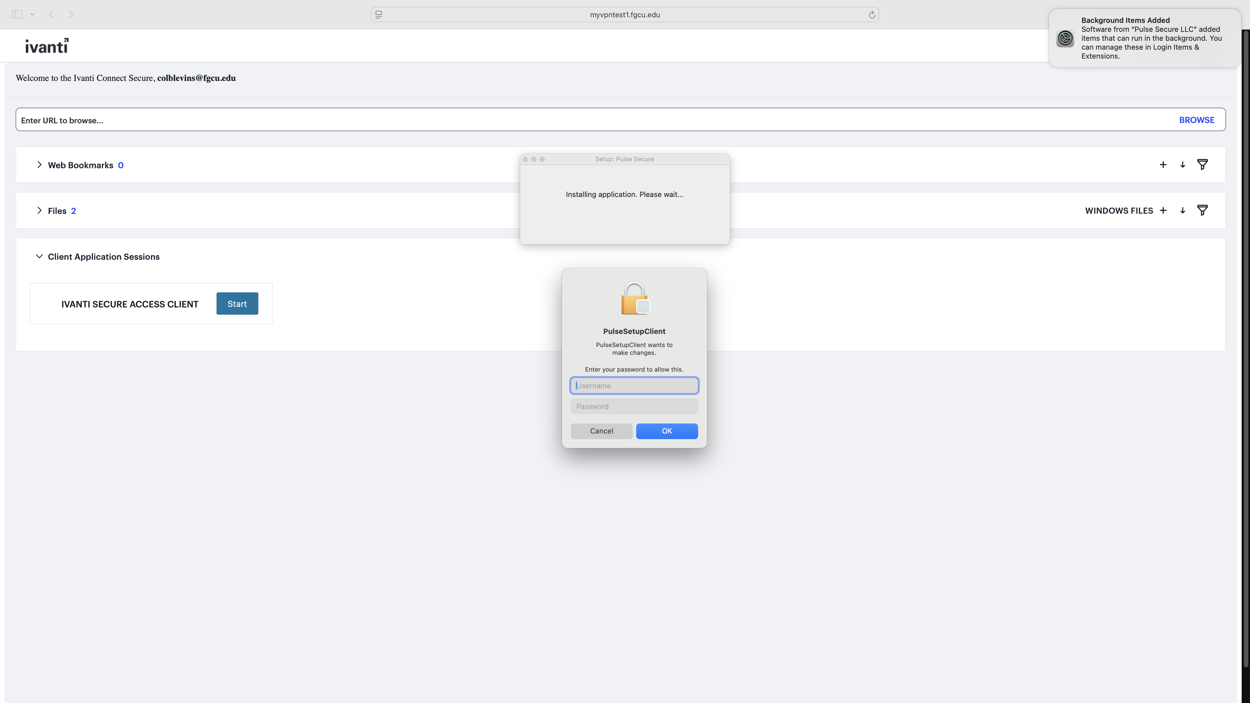Screen dimensions: 1250x703
Task: Click the sort arrow in Files row
Action: [x=1182, y=211]
